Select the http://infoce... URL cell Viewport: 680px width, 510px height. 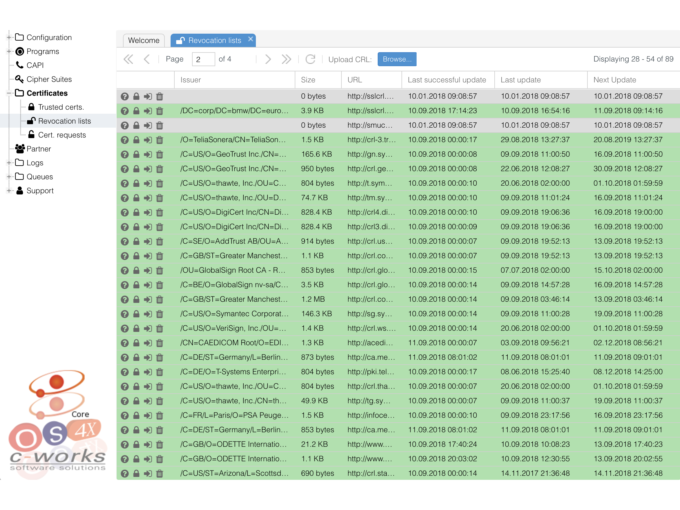point(371,415)
